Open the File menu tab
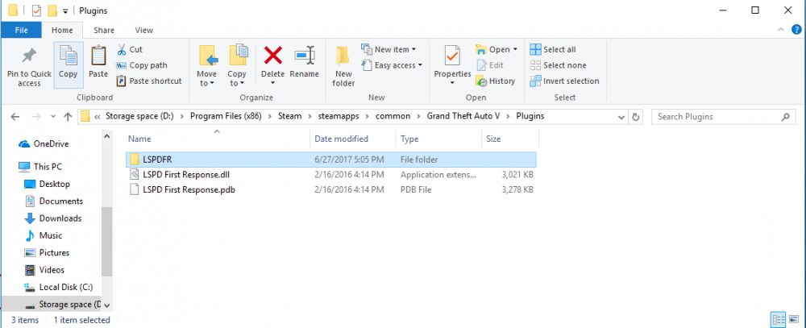 point(22,31)
